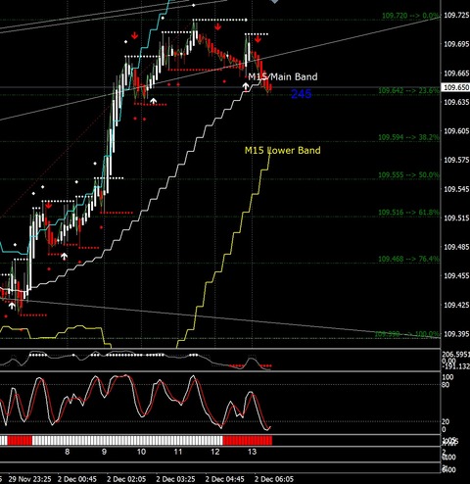Click time axis label 2 Dec 02:05

point(126,479)
